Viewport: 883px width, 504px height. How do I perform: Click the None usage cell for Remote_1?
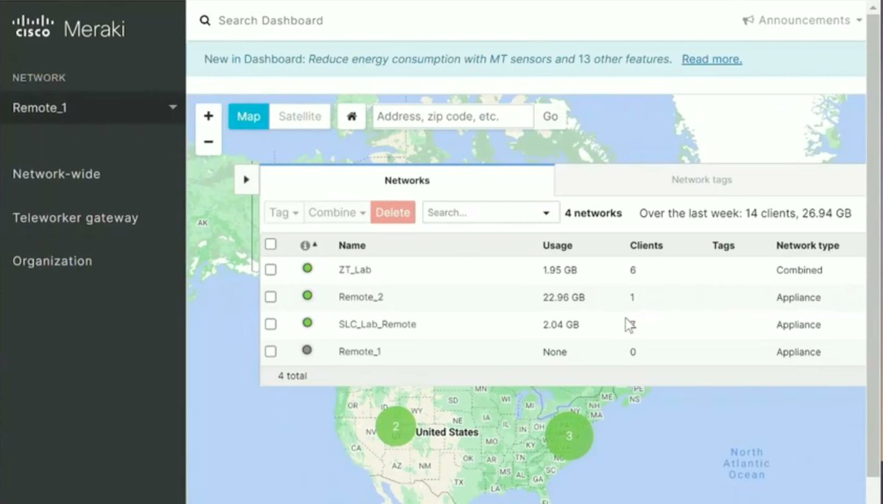[555, 352]
